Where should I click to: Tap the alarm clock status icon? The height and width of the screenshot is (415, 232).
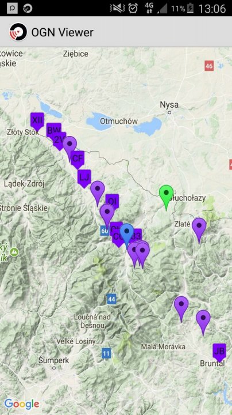(133, 9)
